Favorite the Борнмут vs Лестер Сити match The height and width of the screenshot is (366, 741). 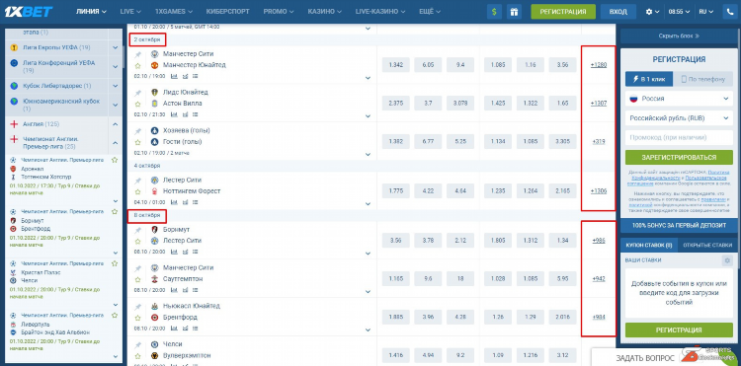[x=138, y=241]
